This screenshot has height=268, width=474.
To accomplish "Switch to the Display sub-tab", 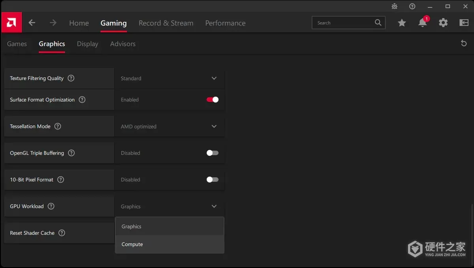I will click(x=88, y=44).
